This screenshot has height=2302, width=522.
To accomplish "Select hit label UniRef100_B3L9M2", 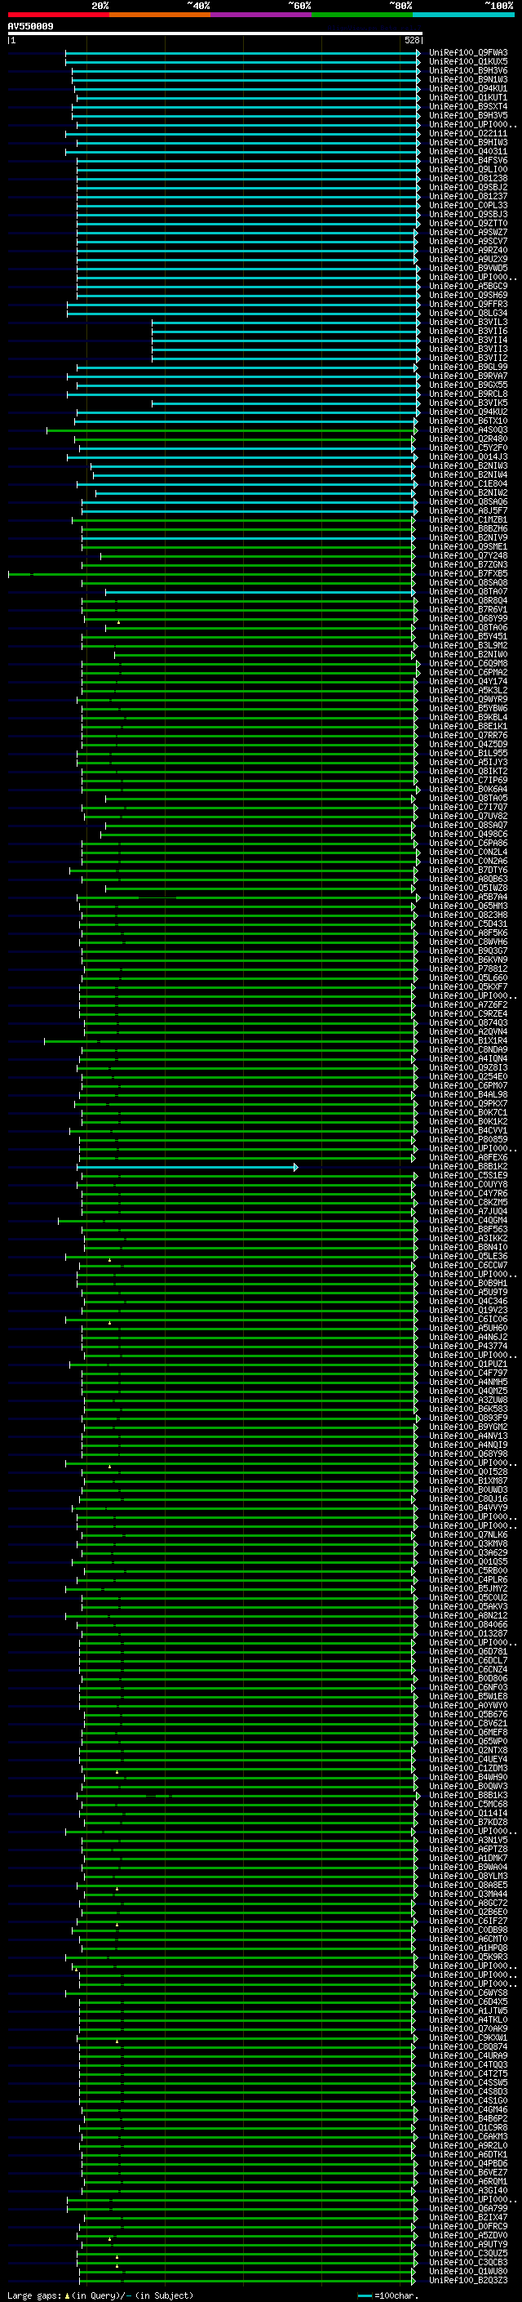I will click(468, 645).
